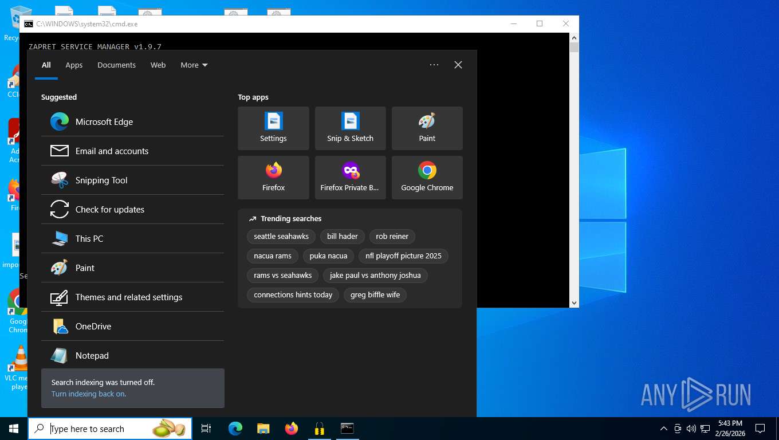The image size is (779, 440).
Task: Click Turn indexing back on link
Action: coord(89,394)
